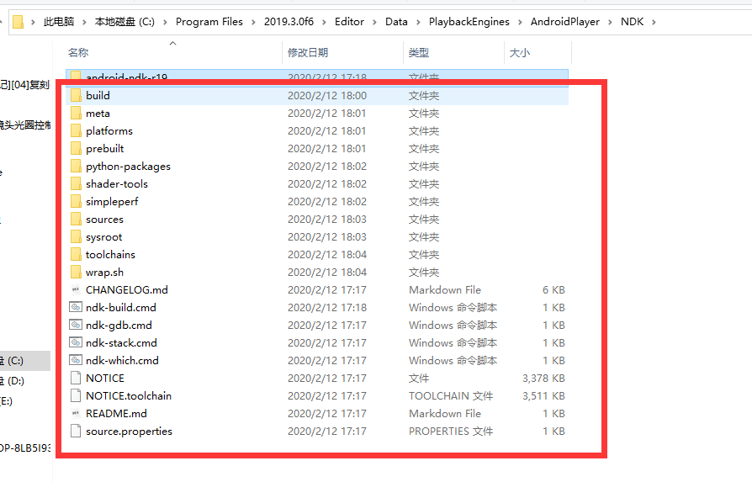Click the Editor breadcrumb text
The height and width of the screenshot is (482, 752).
pos(349,22)
